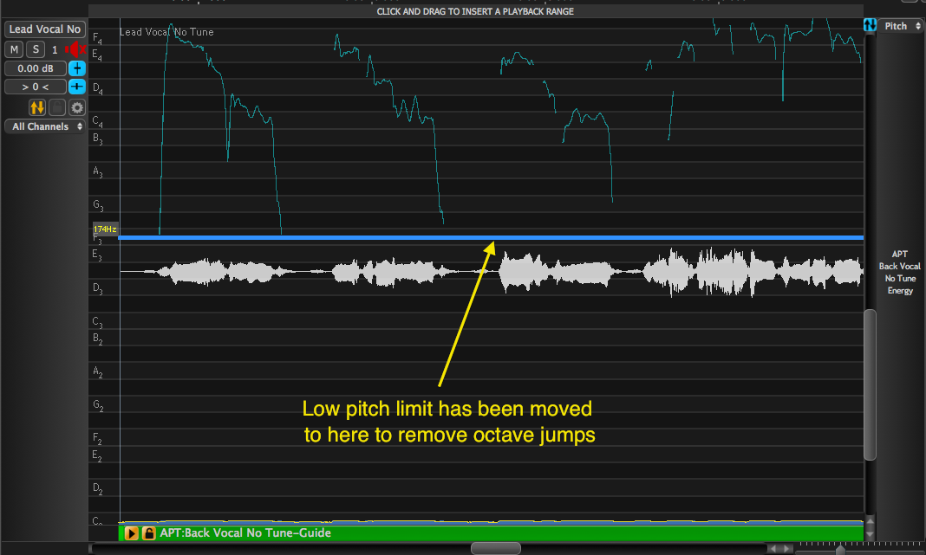The image size is (926, 555).
Task: Click the blue plus next to 0.00 dB
Action: (x=77, y=68)
